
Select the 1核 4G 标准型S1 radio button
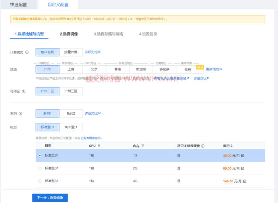[x=40, y=181]
